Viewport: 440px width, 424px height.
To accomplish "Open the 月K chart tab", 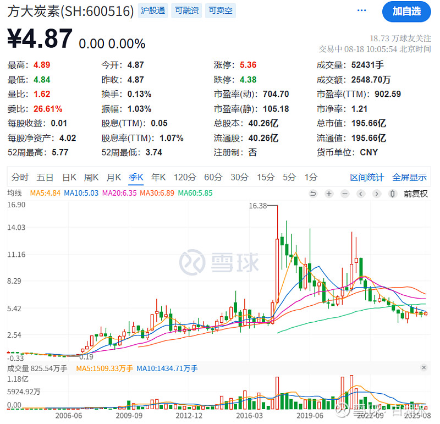I will (114, 177).
